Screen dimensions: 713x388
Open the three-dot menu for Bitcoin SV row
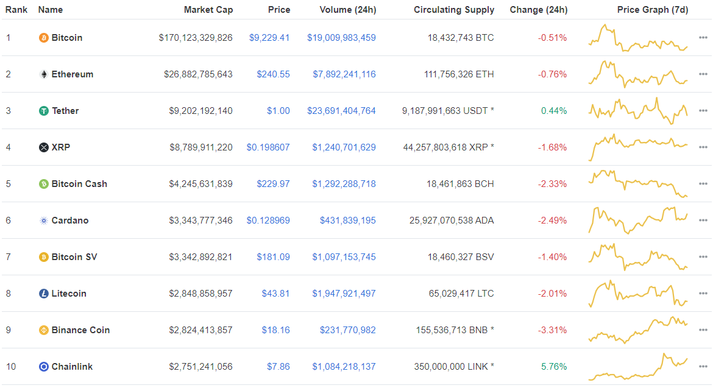[x=703, y=257]
